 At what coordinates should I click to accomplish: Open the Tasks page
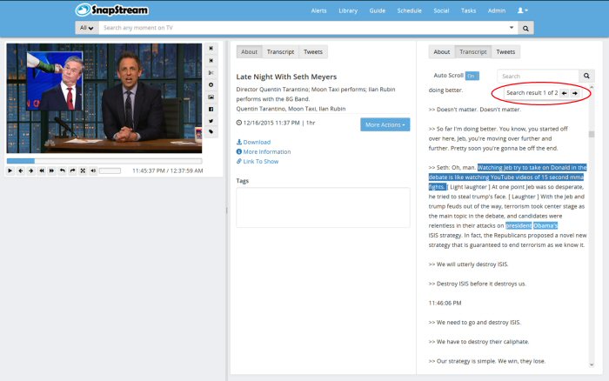[468, 11]
